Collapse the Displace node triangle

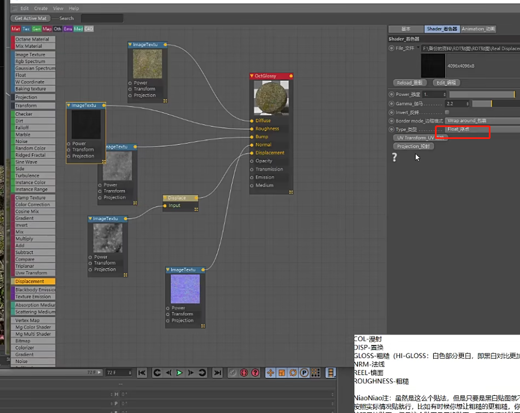(x=165, y=198)
